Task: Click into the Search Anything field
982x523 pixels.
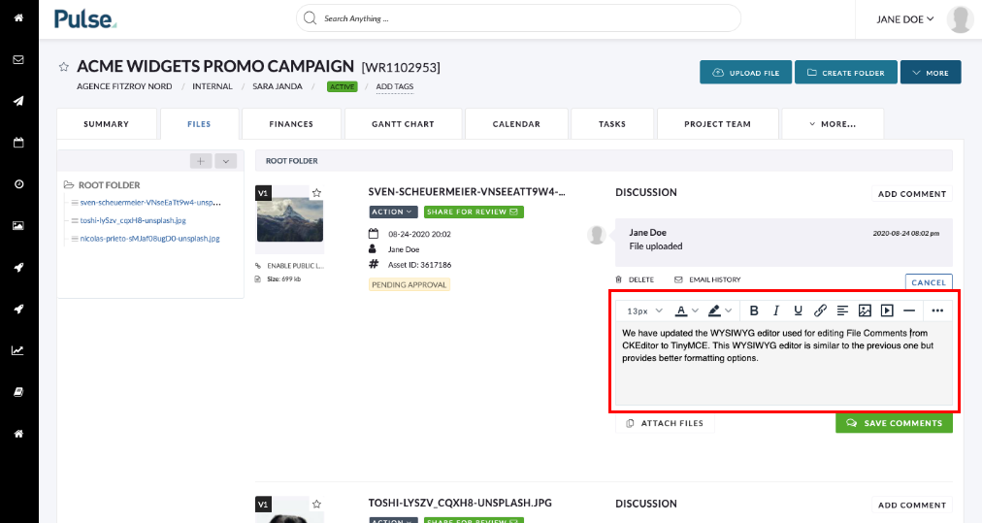Action: pyautogui.click(x=518, y=18)
